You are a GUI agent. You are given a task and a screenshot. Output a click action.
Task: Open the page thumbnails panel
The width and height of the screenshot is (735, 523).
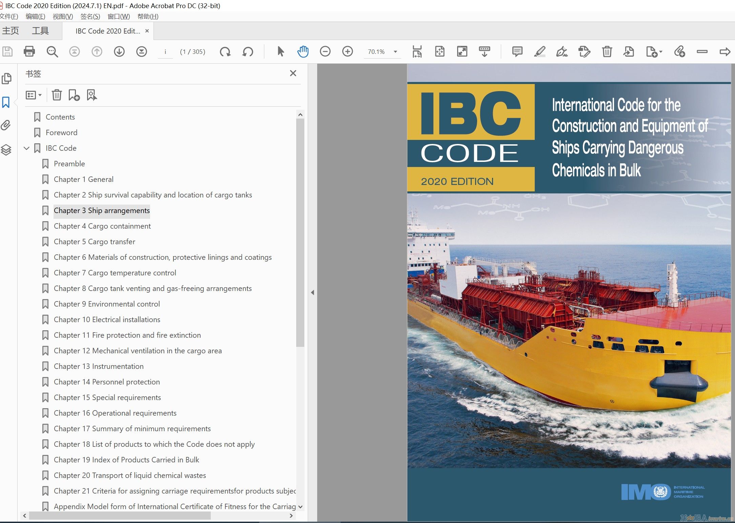(x=6, y=79)
